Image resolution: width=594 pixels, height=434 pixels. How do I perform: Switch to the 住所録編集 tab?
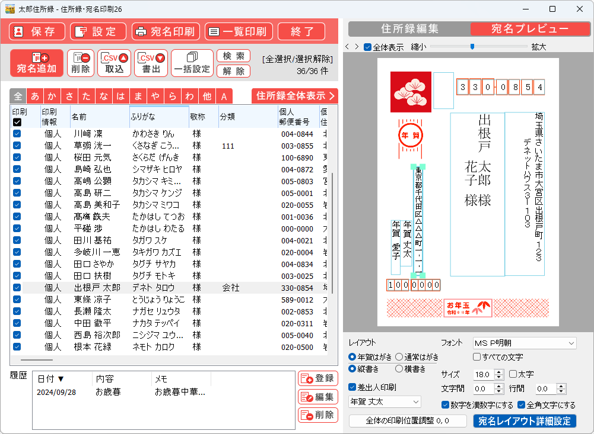409,29
